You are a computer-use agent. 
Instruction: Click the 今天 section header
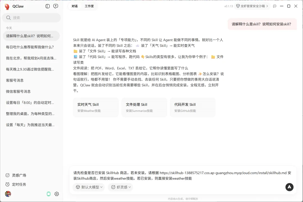tap(9, 28)
